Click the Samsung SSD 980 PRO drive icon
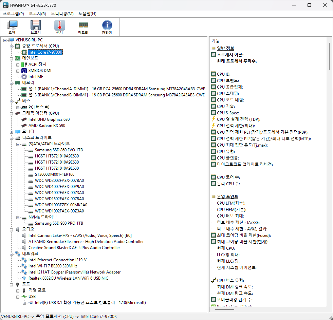The image size is (333, 320). click(31, 224)
